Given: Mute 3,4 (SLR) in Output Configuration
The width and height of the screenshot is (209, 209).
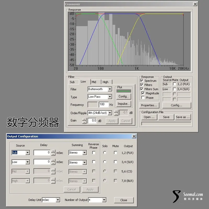Looking at the screenshot, I should point(115,162).
